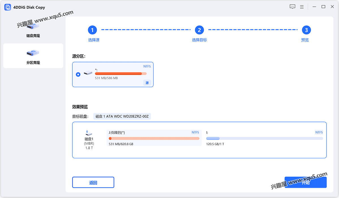This screenshot has width=339, height=198.
Task: Go back with the 返回 button
Action: tap(93, 182)
